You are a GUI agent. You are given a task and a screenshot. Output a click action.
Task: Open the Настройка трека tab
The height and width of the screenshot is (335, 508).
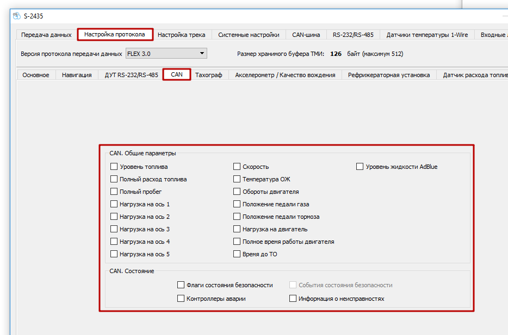click(x=181, y=35)
